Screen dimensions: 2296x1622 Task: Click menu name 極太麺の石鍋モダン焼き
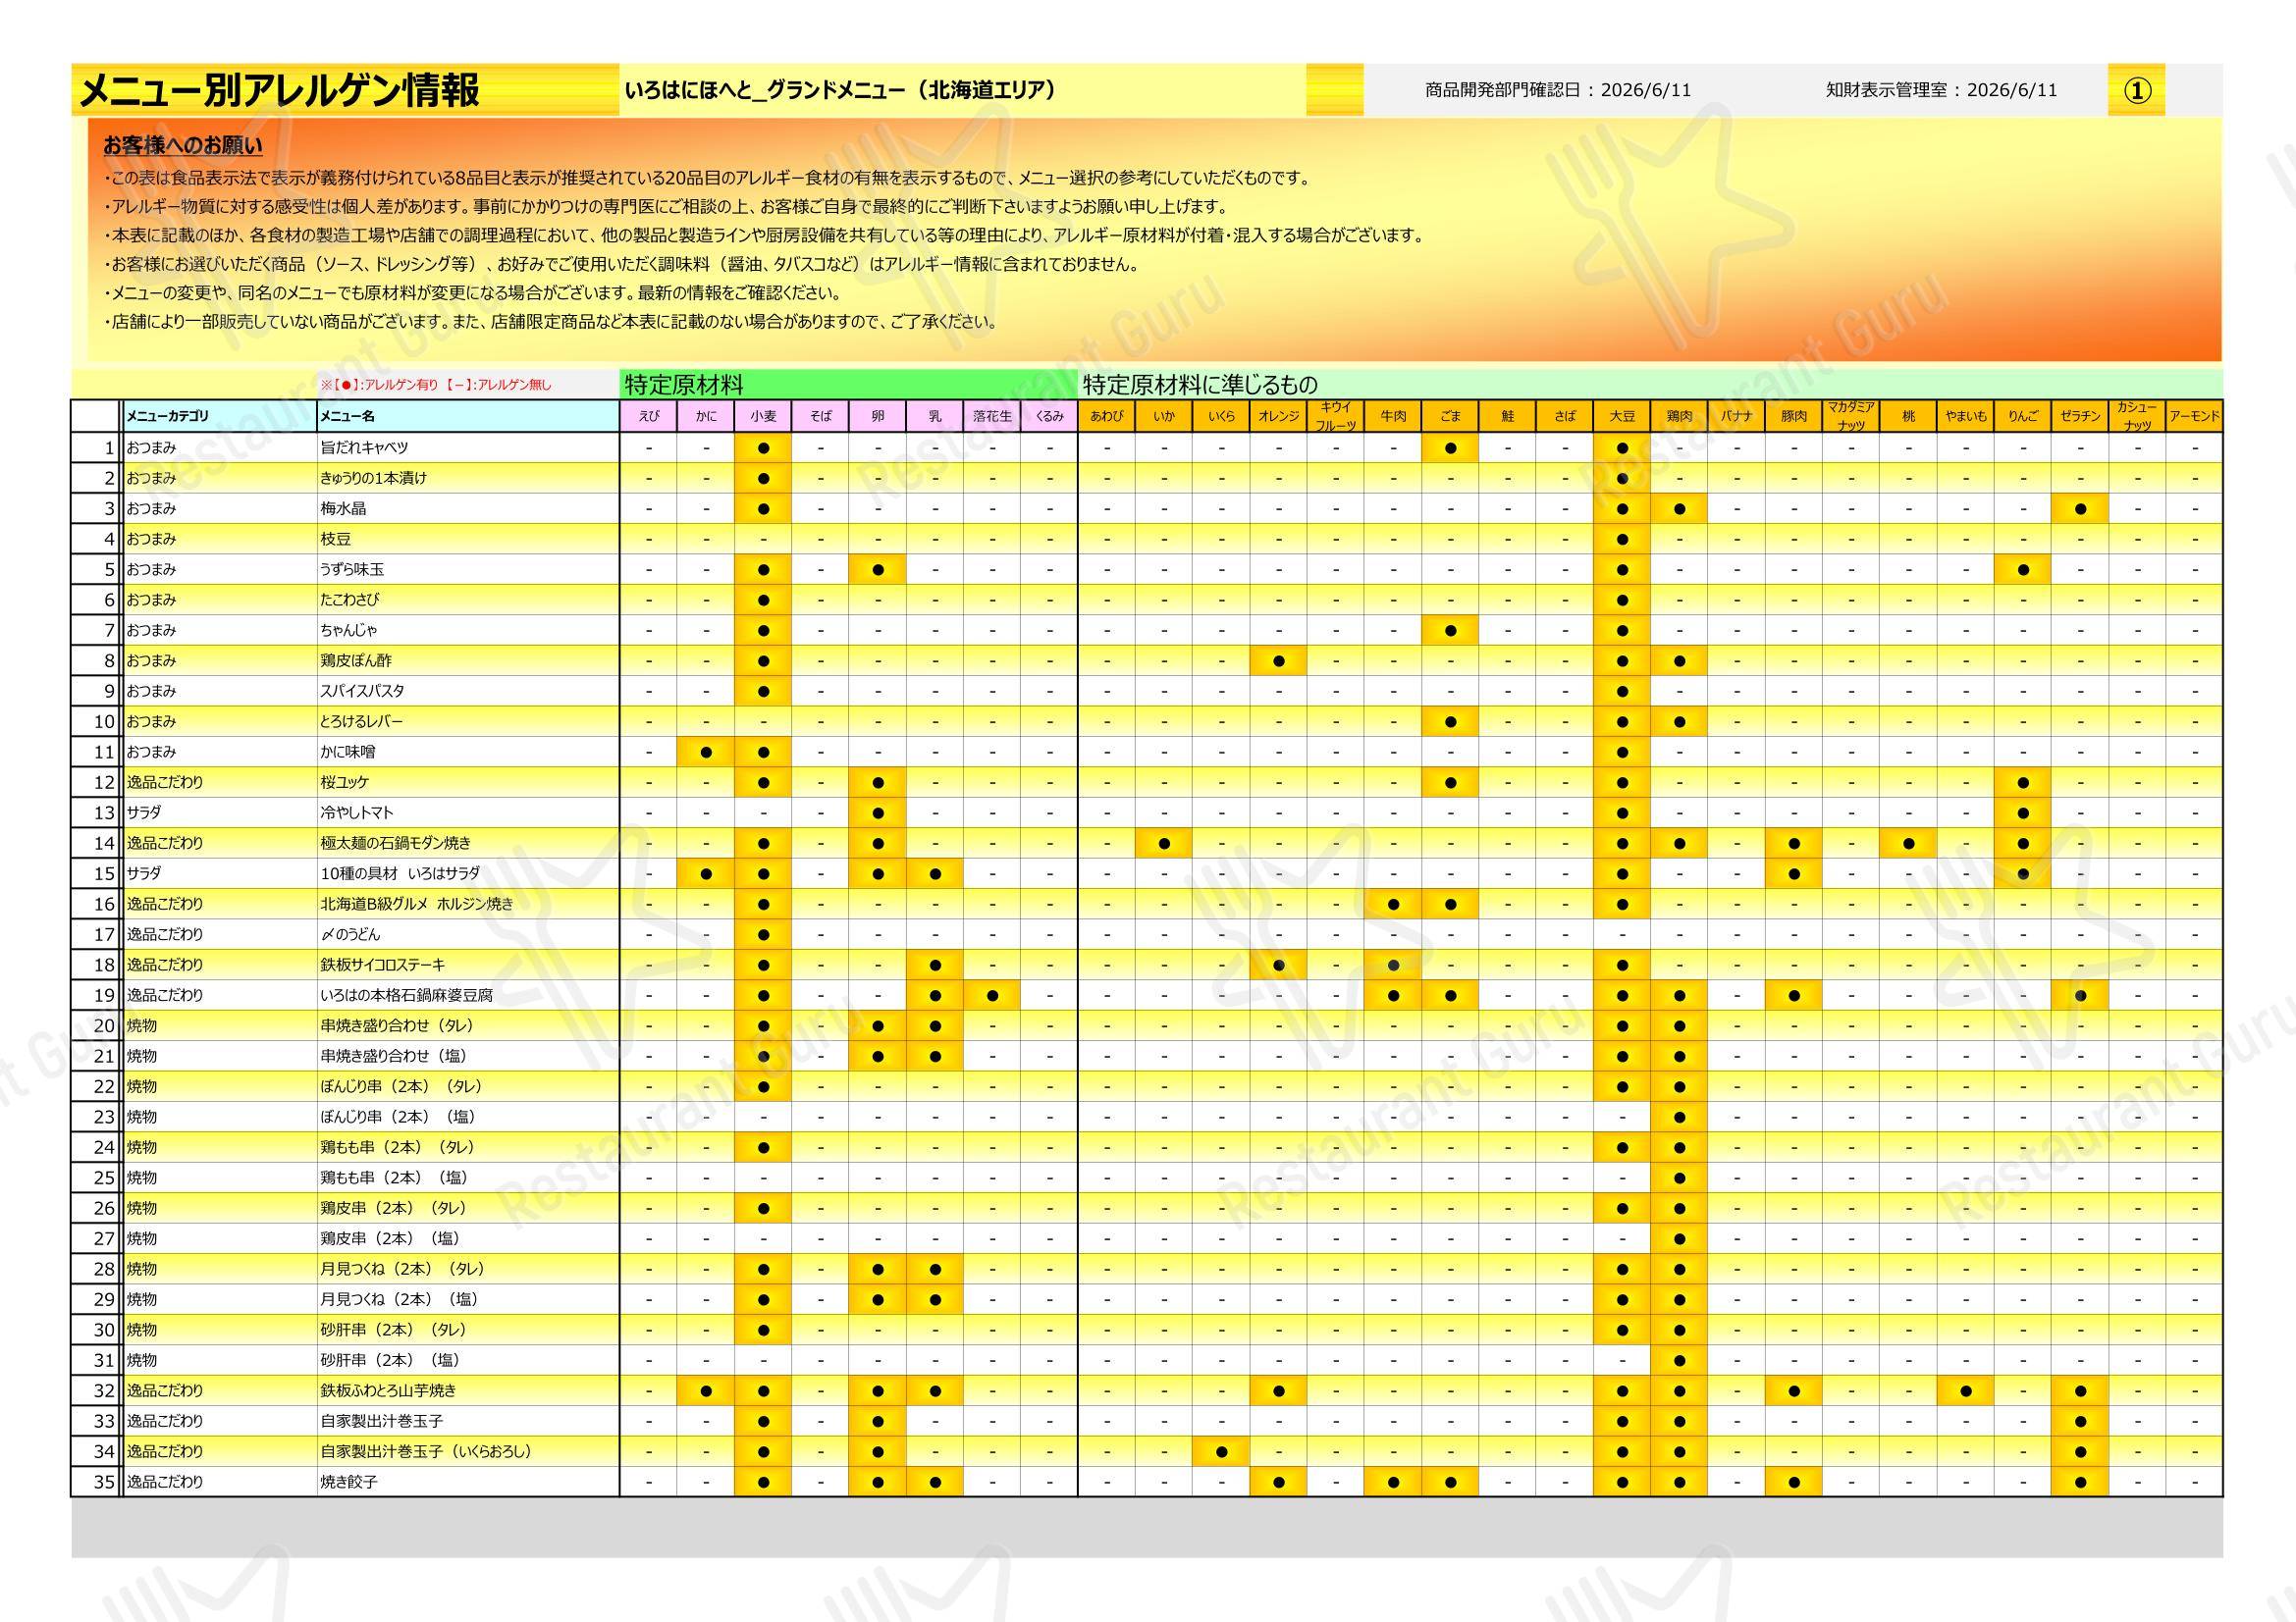point(396,844)
